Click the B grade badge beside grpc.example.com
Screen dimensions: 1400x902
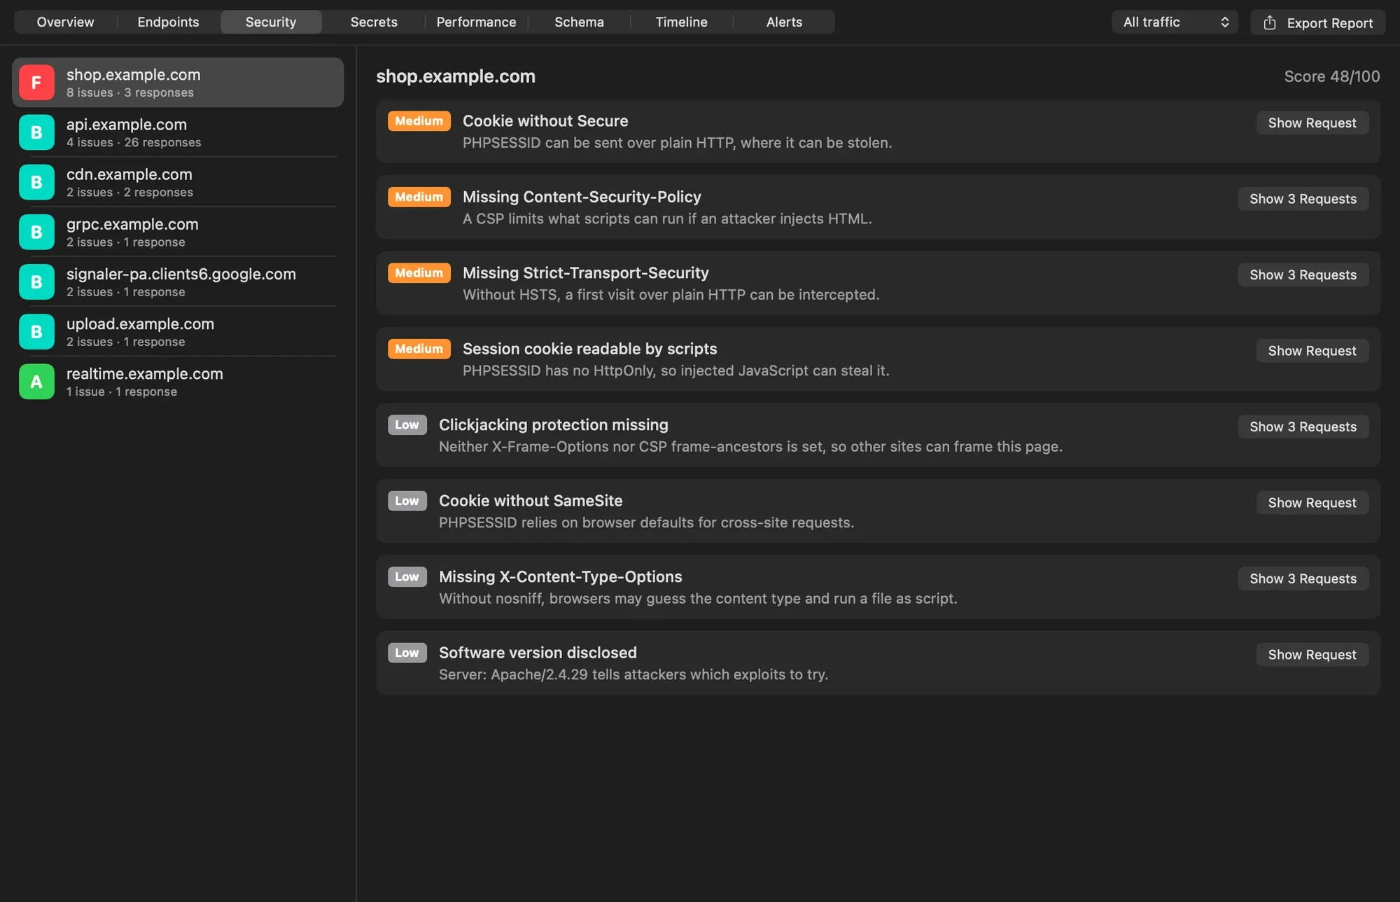click(x=36, y=232)
